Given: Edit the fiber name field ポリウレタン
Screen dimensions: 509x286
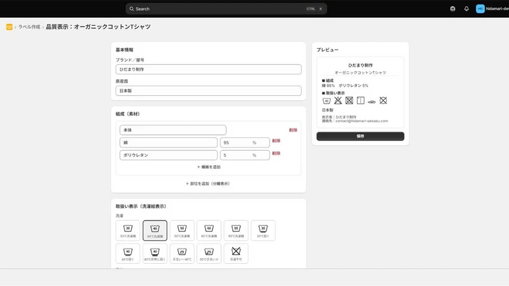Looking at the screenshot, I should point(169,155).
